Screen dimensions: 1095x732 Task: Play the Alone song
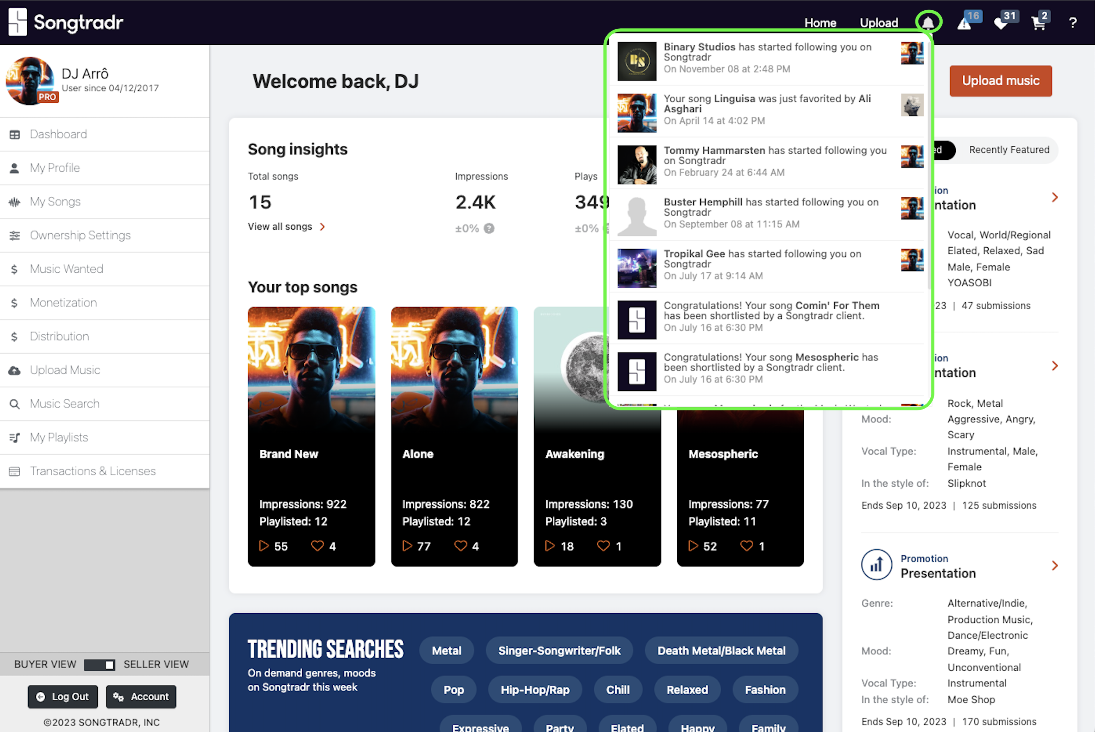tap(407, 546)
